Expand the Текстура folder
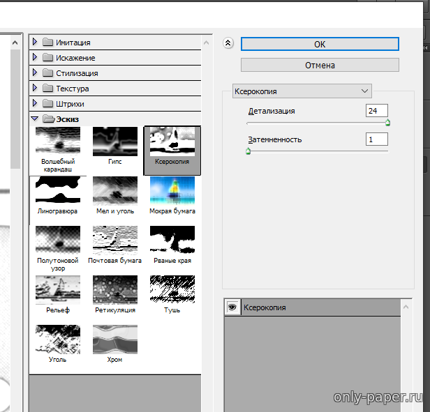Screen dimensions: 430x412 coord(35,89)
